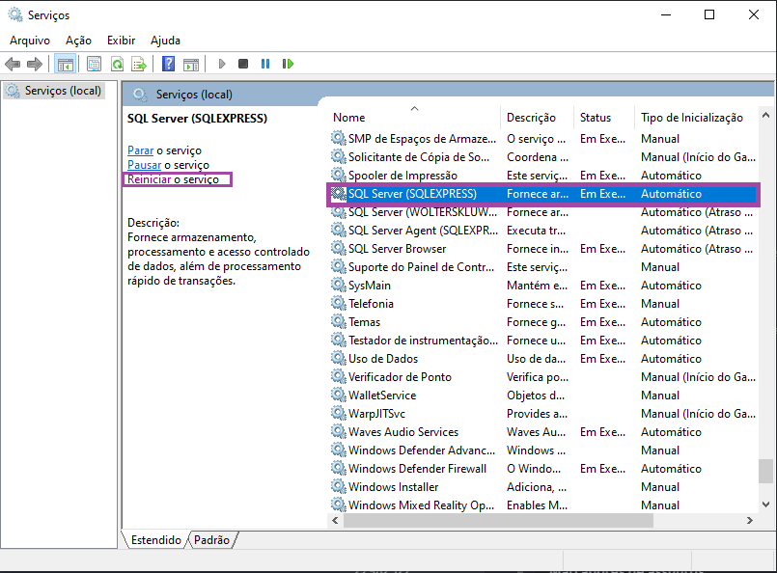Sort by the Descrição column header

pos(538,118)
